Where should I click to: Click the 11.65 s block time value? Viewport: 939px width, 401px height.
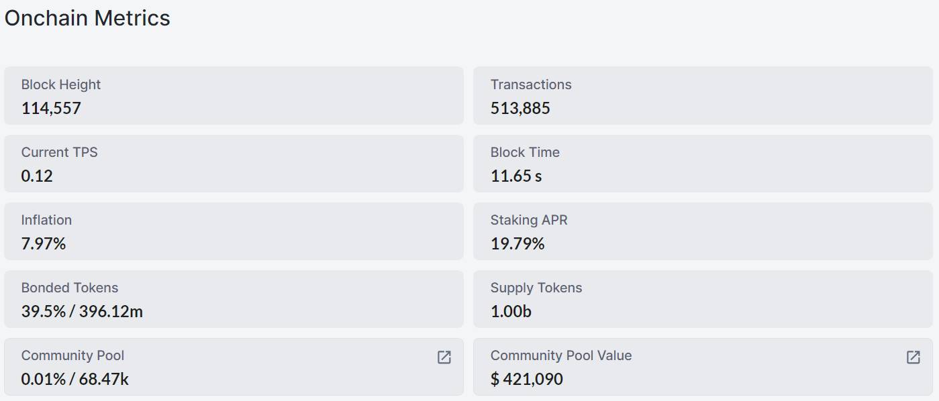516,176
